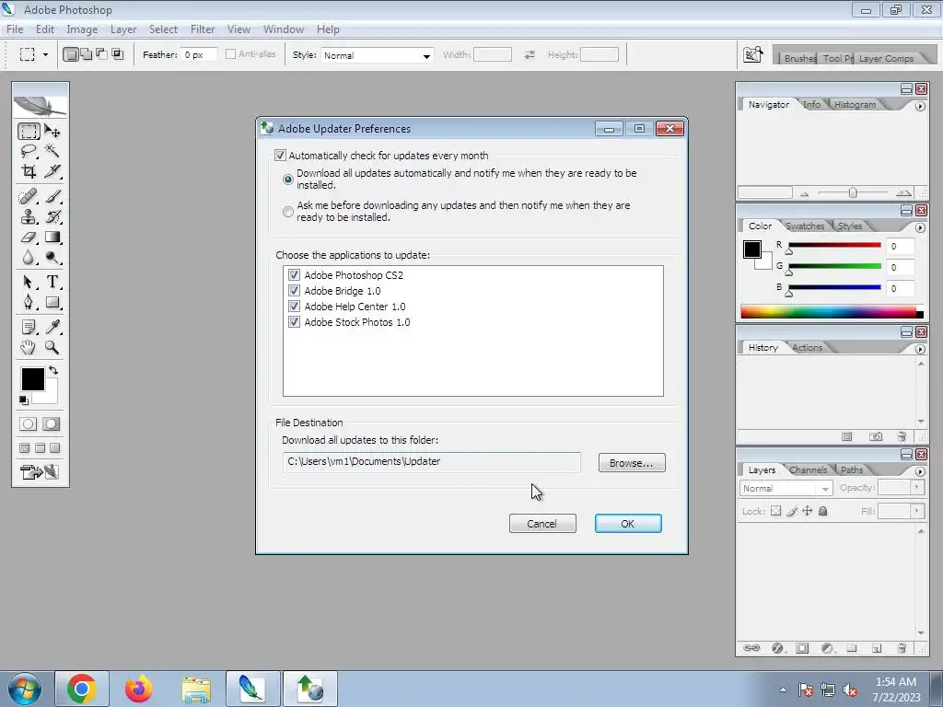Screen dimensions: 943x707
Task: Open the Window menu
Action: (284, 29)
